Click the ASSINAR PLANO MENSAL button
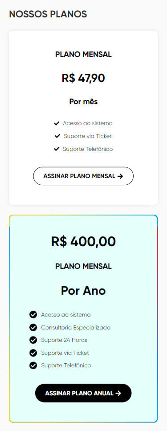Viewport: 167px width, 431px height. (83, 176)
